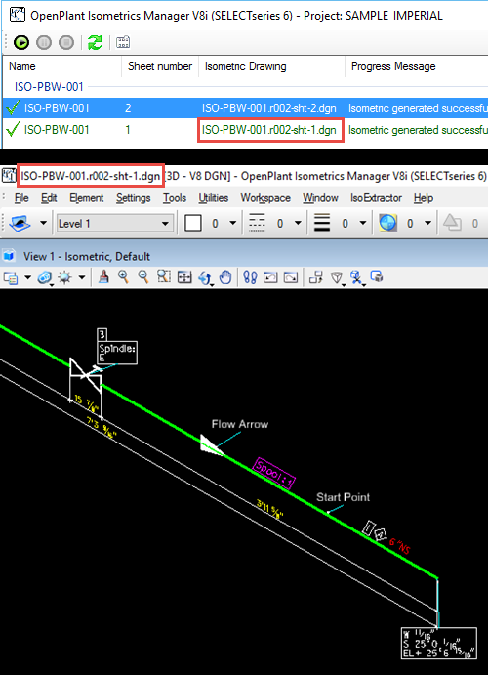Click the coordinate box with EL+ 25'6
The width and height of the screenshot is (488, 675).
[x=439, y=643]
